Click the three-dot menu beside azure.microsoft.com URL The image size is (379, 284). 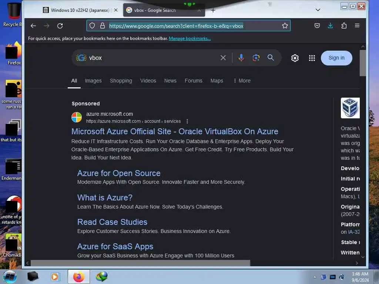pos(187,121)
